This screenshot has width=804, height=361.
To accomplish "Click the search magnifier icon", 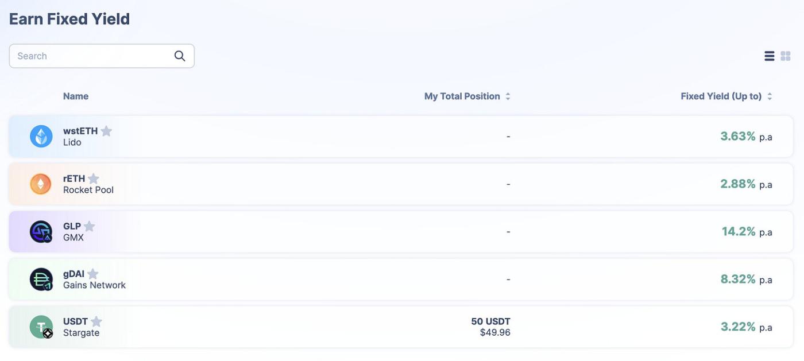I will (x=180, y=56).
